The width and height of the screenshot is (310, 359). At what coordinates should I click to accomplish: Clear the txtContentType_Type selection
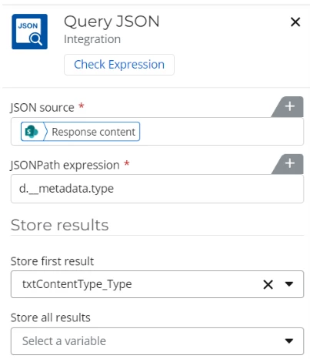click(268, 284)
